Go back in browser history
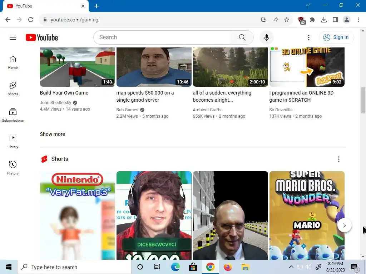This screenshot has width=366, height=274. point(8,20)
